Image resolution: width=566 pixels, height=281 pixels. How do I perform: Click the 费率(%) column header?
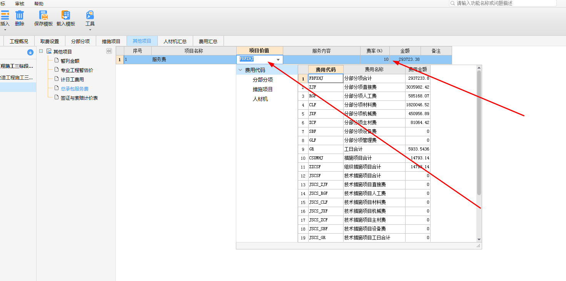(375, 51)
